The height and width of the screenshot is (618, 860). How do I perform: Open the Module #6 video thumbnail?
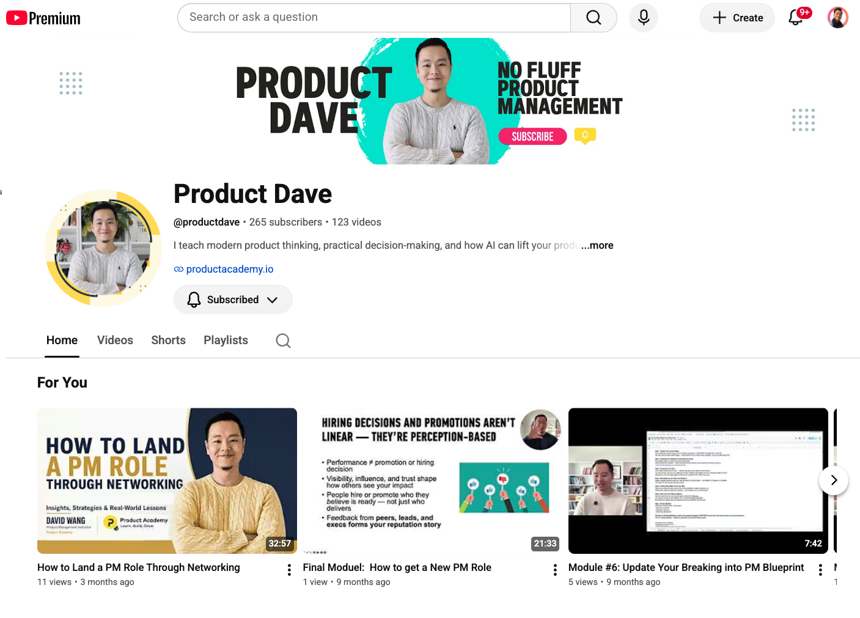coord(698,480)
